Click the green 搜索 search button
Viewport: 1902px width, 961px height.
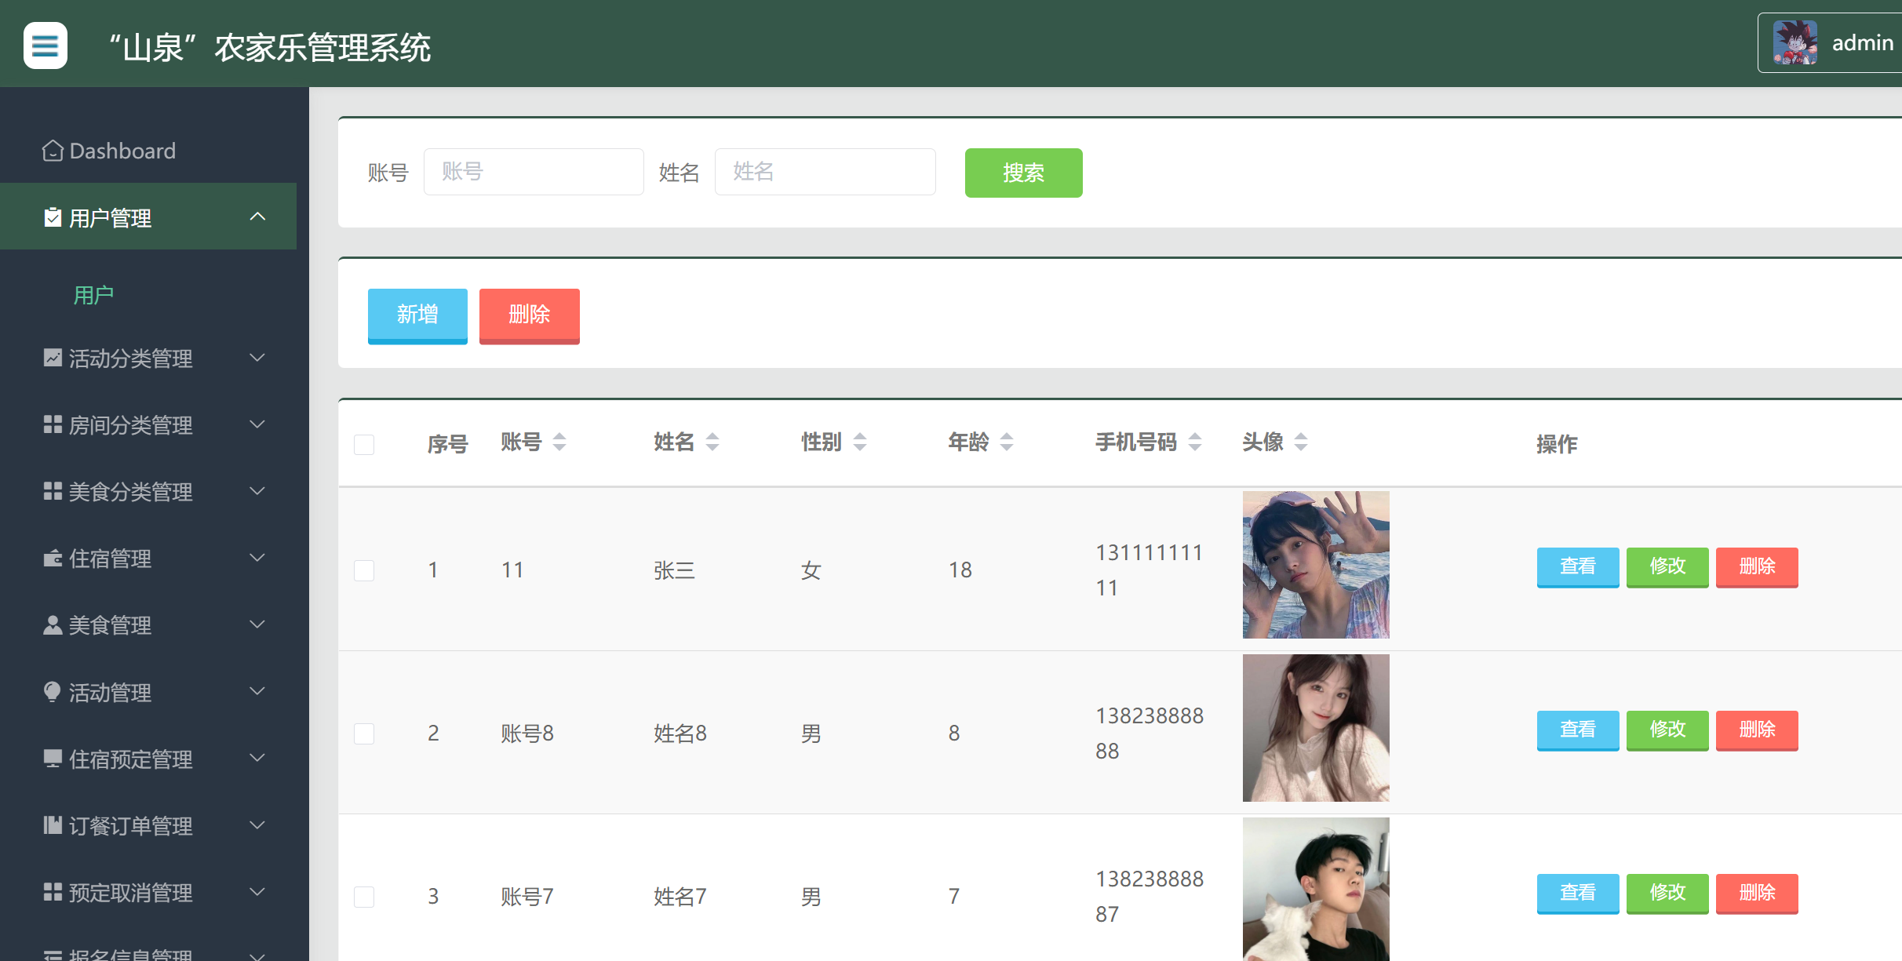(x=1023, y=173)
